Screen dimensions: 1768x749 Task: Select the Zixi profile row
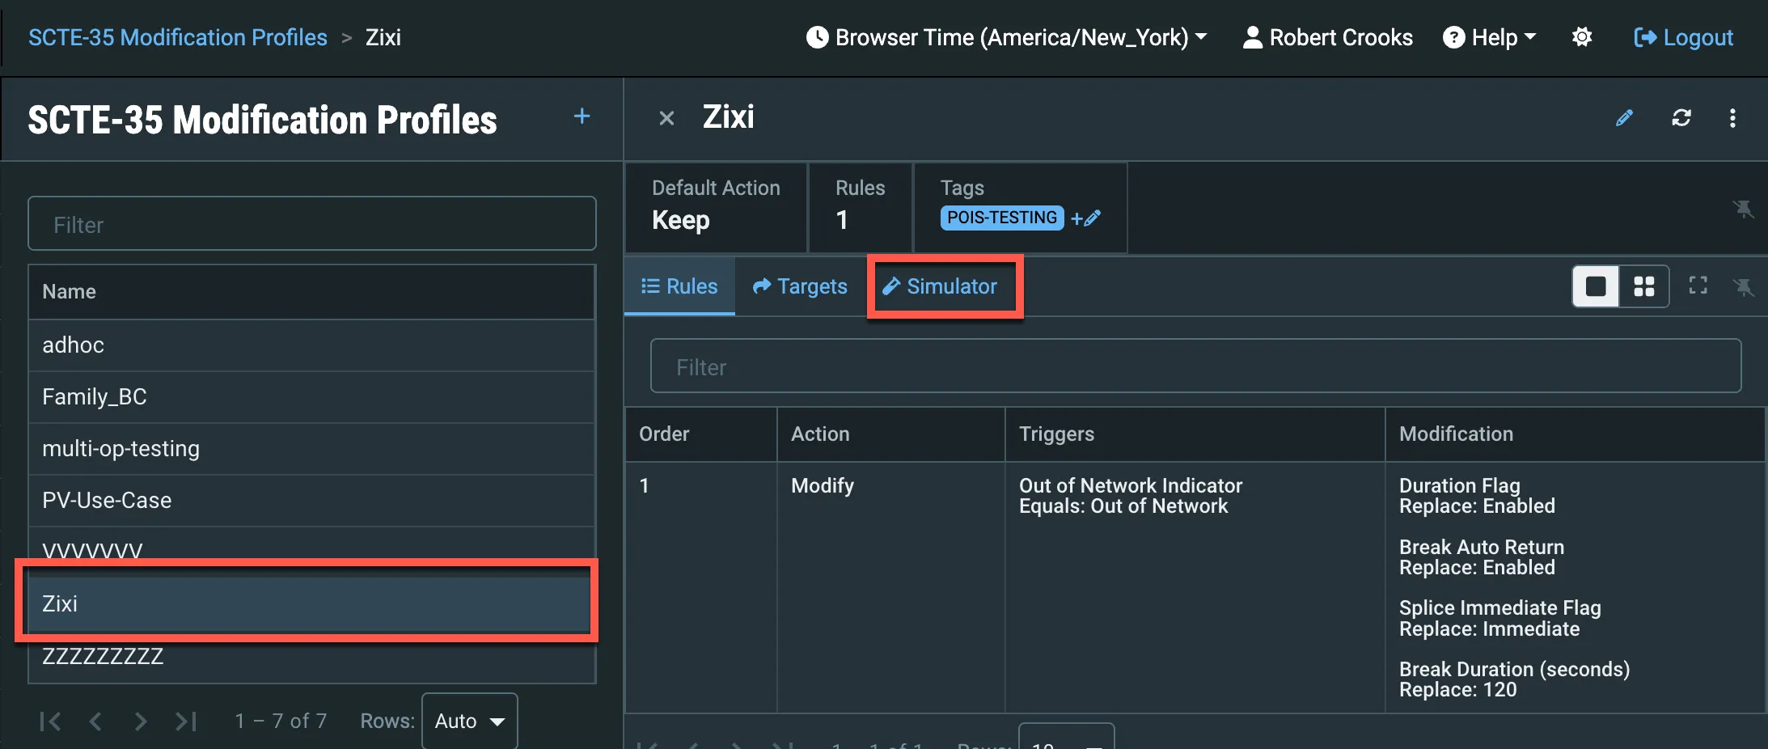(x=312, y=604)
